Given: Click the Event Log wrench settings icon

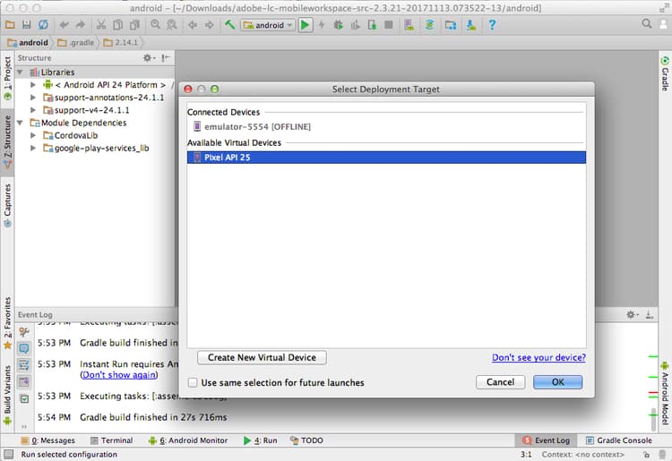Looking at the screenshot, I should pos(24,332).
